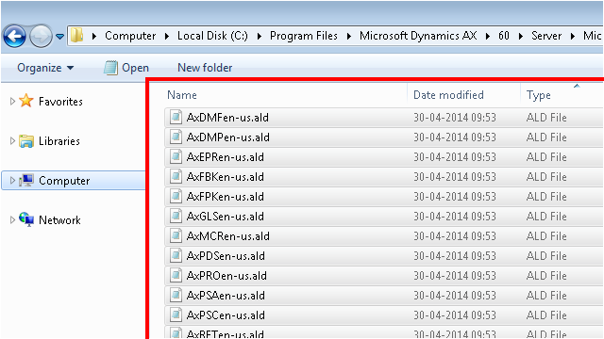Select Libraries in navigation pane
The image size is (604, 339).
[x=59, y=141]
